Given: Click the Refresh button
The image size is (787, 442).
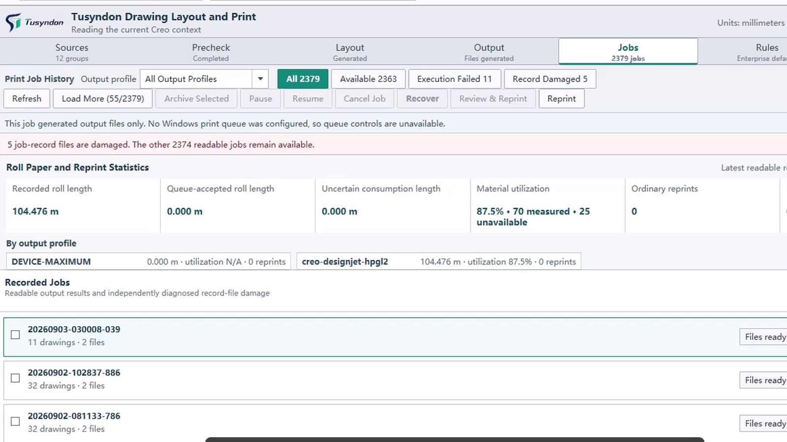Looking at the screenshot, I should 27,98.
